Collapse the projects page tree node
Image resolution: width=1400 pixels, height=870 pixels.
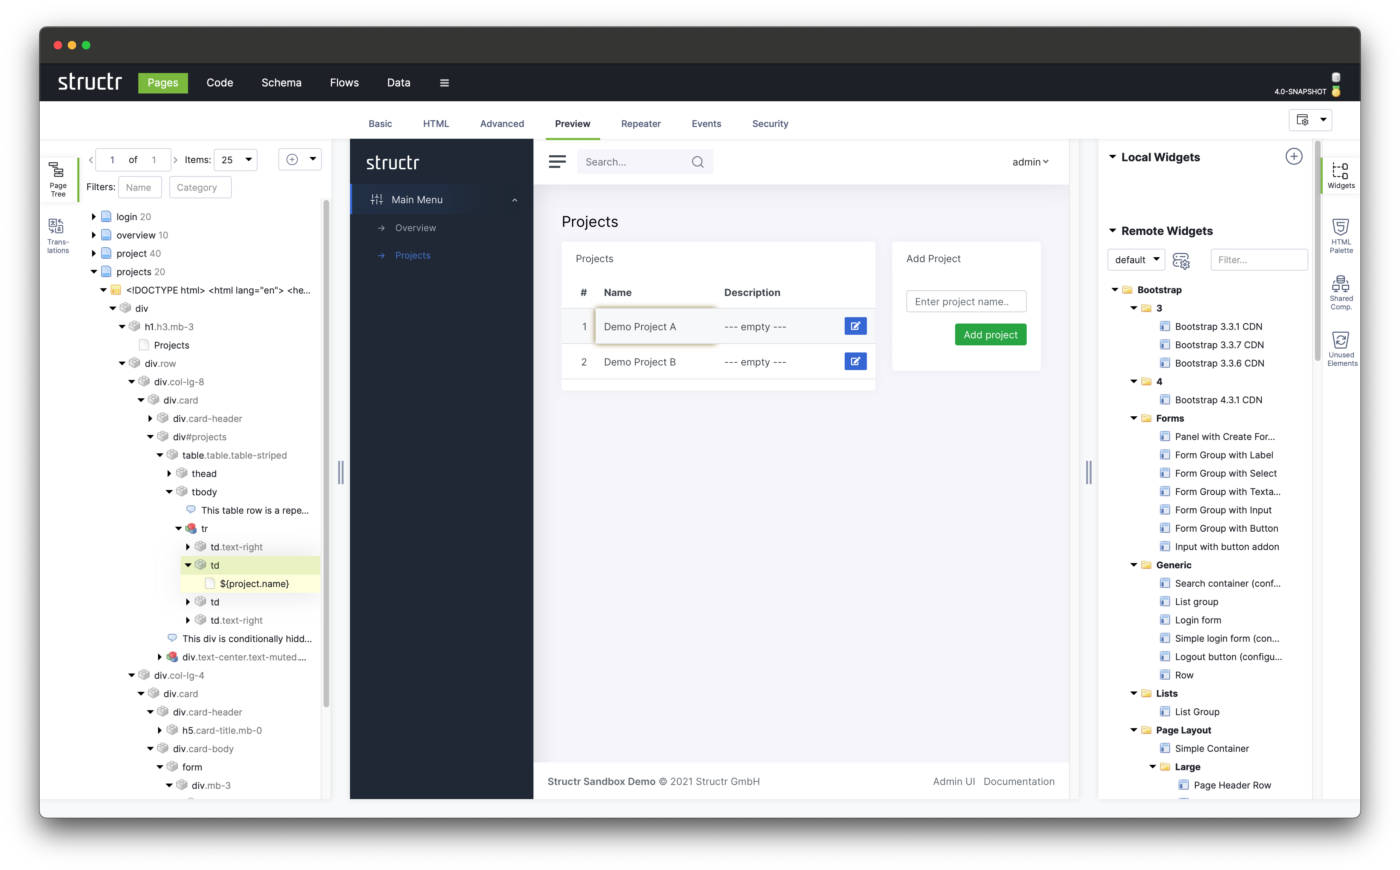coord(94,272)
